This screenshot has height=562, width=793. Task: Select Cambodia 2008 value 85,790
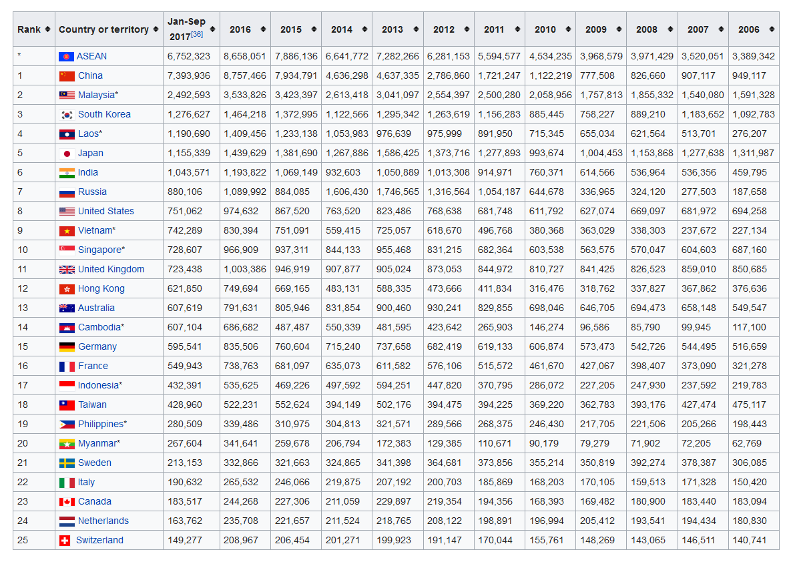click(645, 328)
